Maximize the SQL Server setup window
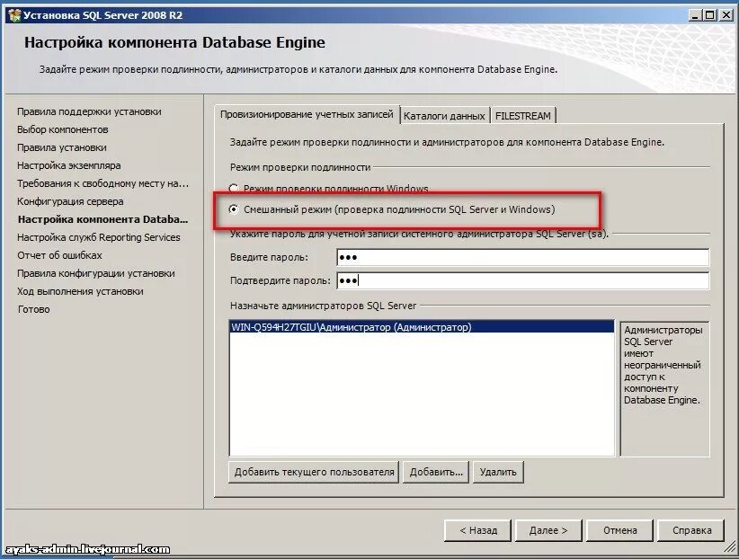This screenshot has height=559, width=739. pos(709,15)
